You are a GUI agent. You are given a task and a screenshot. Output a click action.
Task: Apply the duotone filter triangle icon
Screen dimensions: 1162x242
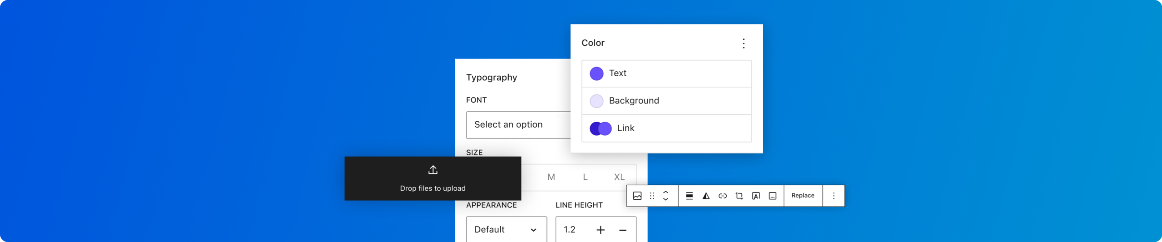(x=706, y=196)
